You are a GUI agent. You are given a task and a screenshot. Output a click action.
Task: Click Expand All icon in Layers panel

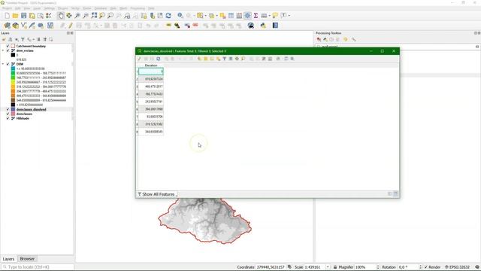pyautogui.click(x=38, y=40)
